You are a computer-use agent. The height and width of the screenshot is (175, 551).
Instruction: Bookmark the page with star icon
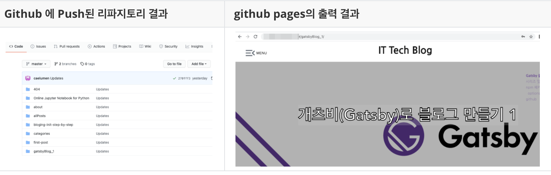[x=531, y=37]
